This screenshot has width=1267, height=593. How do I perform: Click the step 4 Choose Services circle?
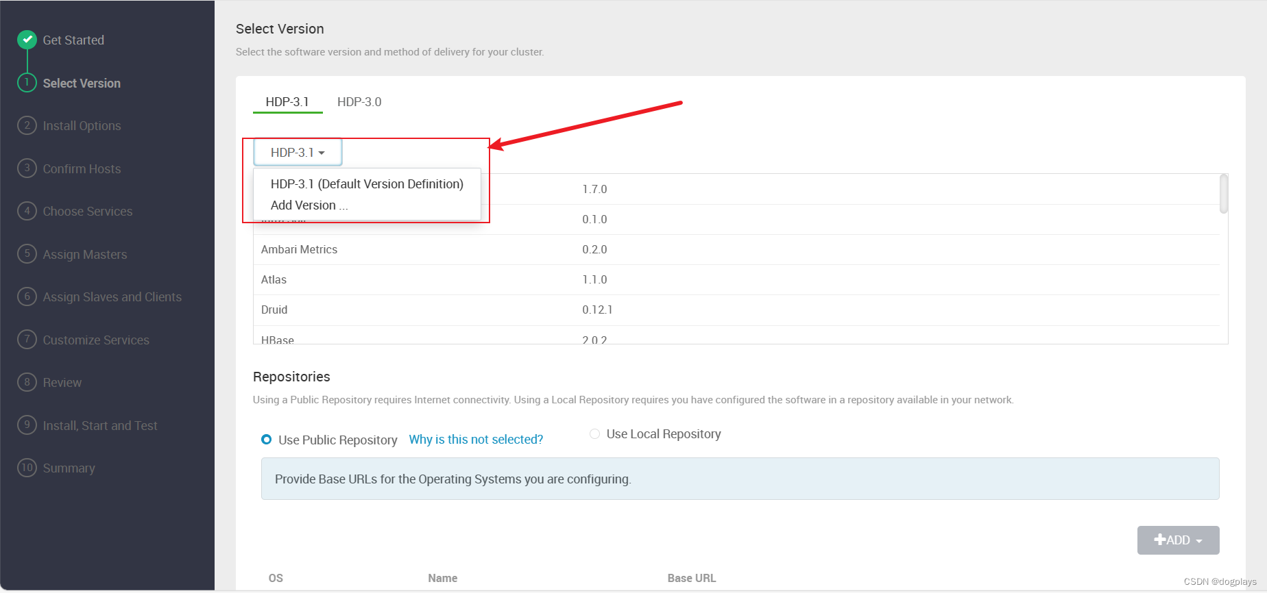pyautogui.click(x=27, y=211)
